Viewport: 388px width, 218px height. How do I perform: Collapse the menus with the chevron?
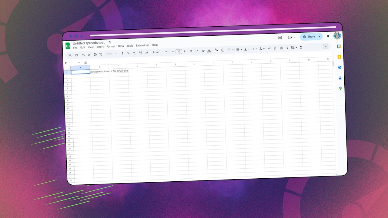(x=325, y=46)
